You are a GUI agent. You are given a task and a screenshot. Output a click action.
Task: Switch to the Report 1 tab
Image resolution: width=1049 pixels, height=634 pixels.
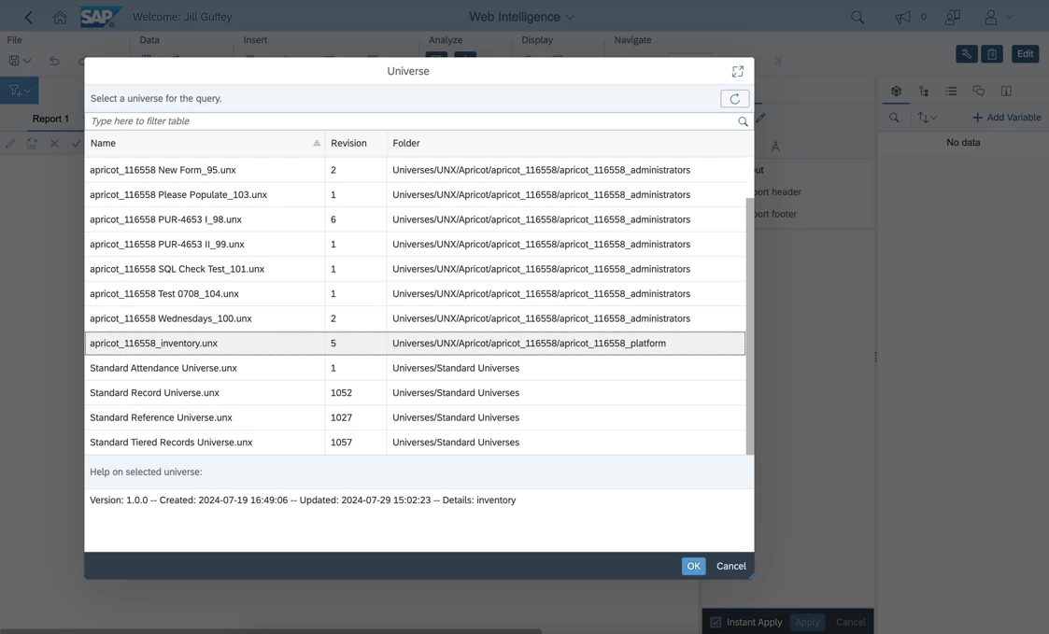click(x=50, y=119)
